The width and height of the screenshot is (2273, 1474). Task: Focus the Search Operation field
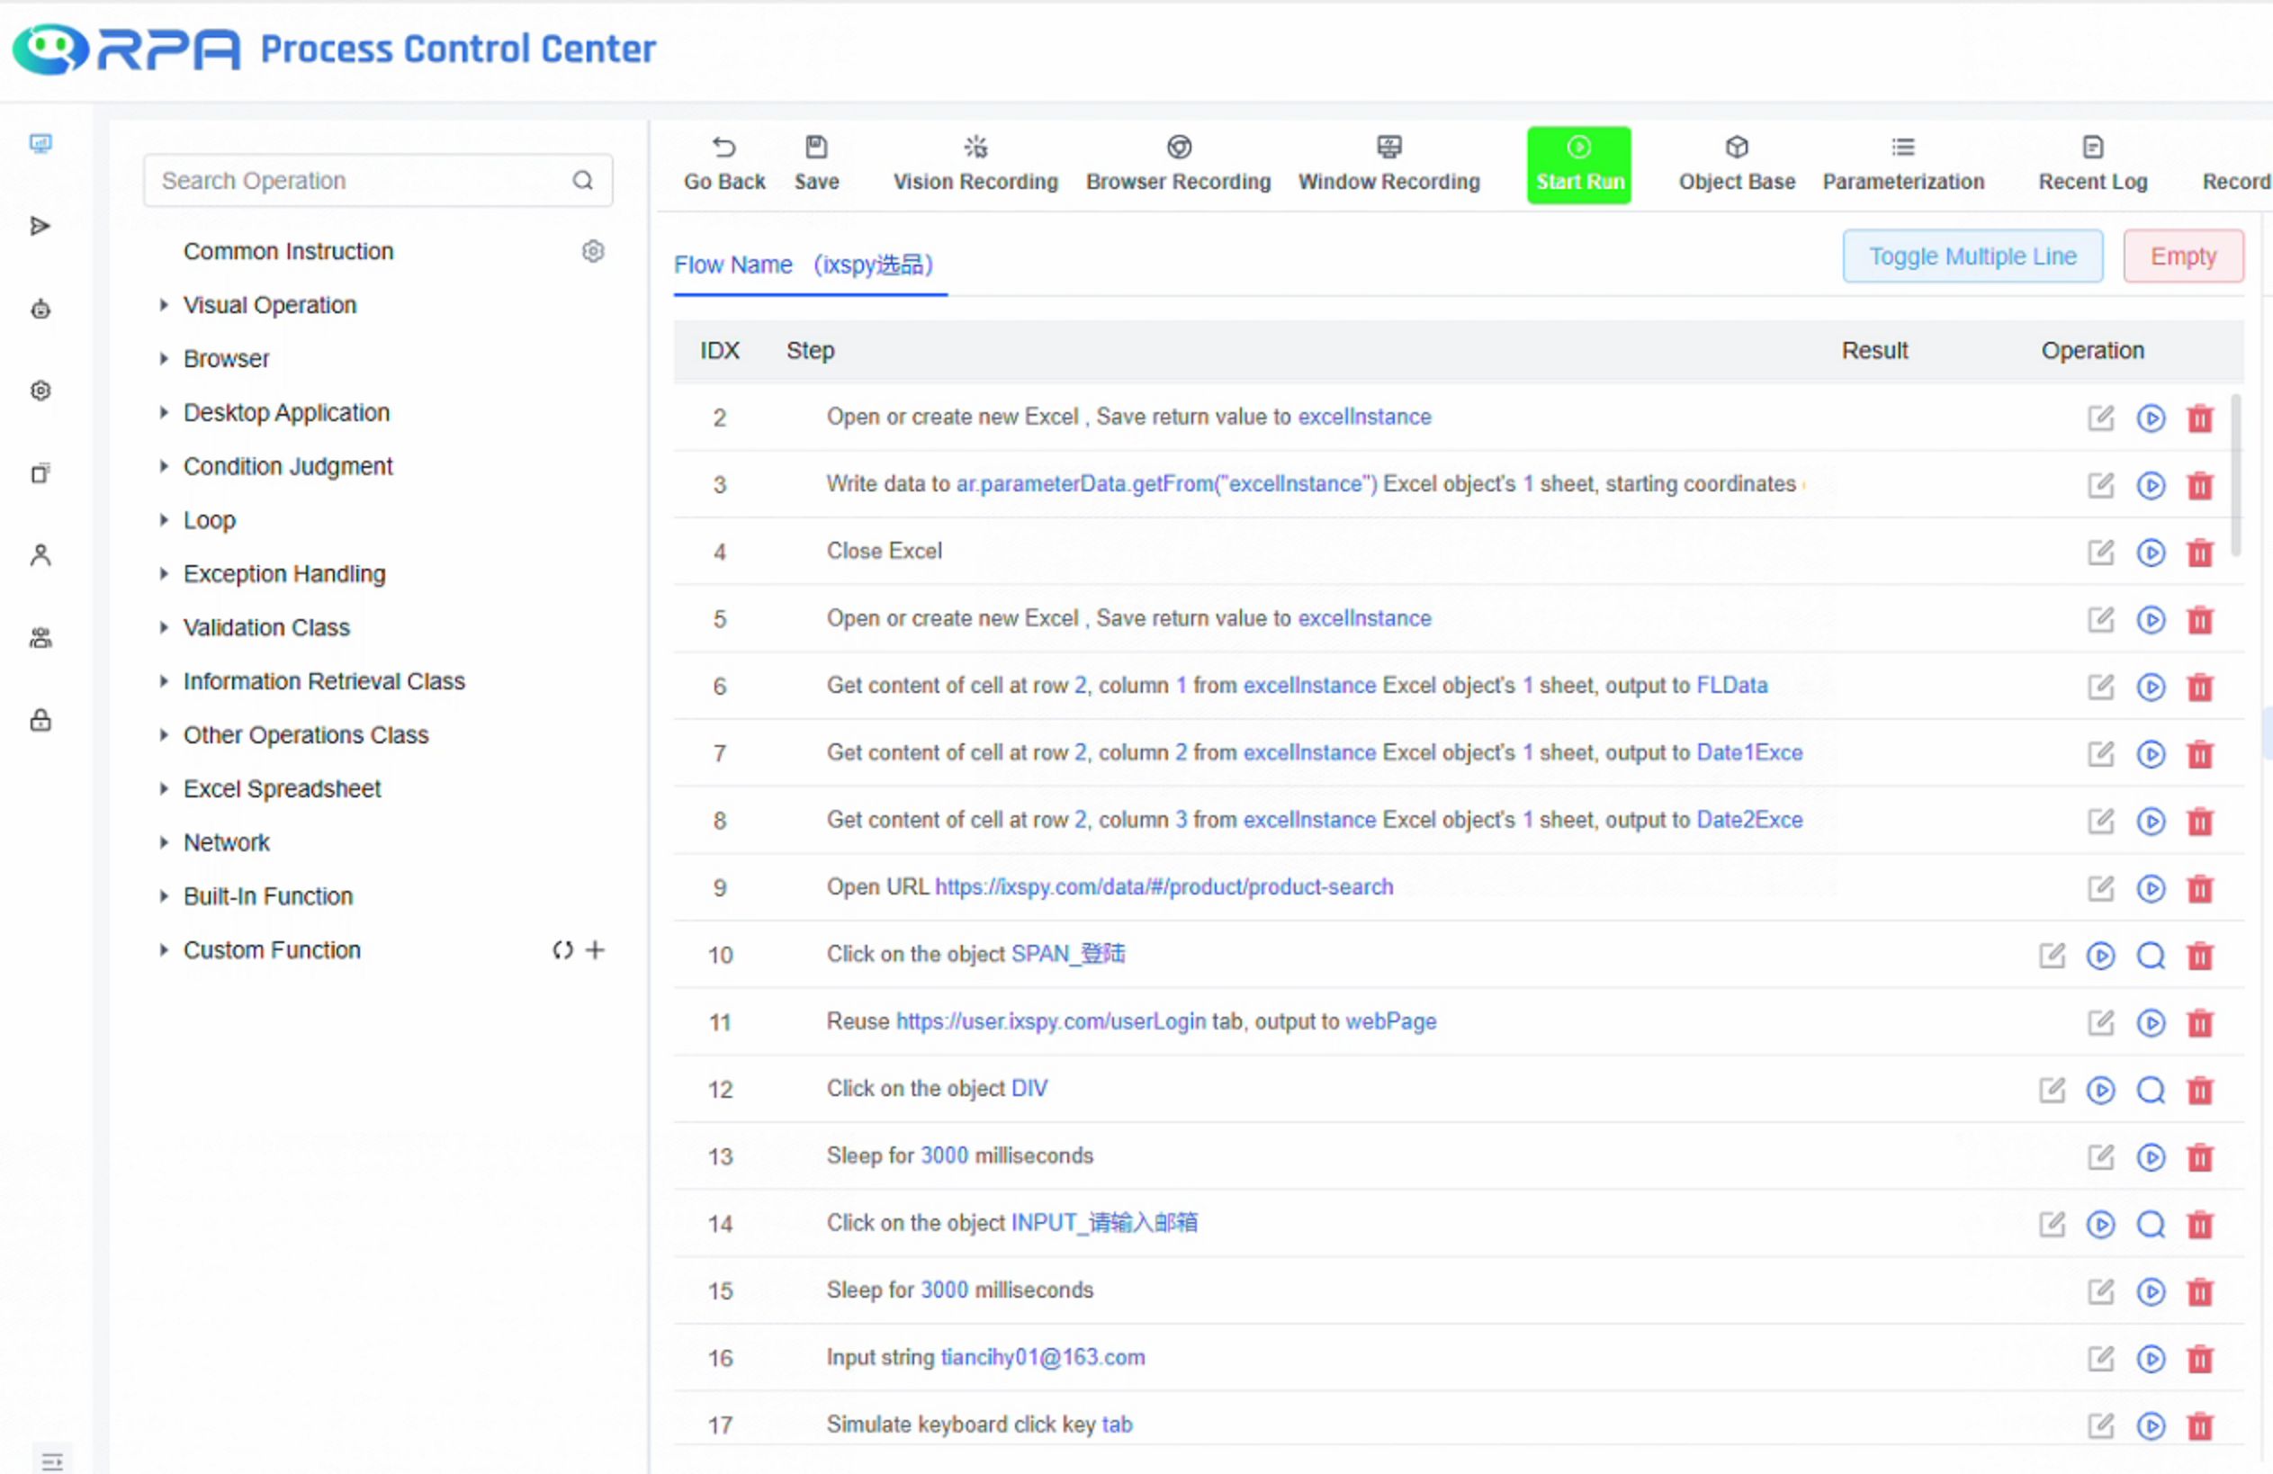click(x=363, y=181)
